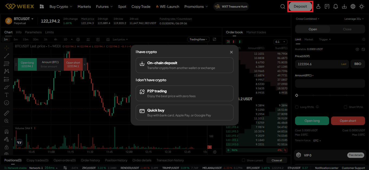Viewport: 369px width, 170px height.
Task: Open the language globe icon
Action: [x=353, y=6]
